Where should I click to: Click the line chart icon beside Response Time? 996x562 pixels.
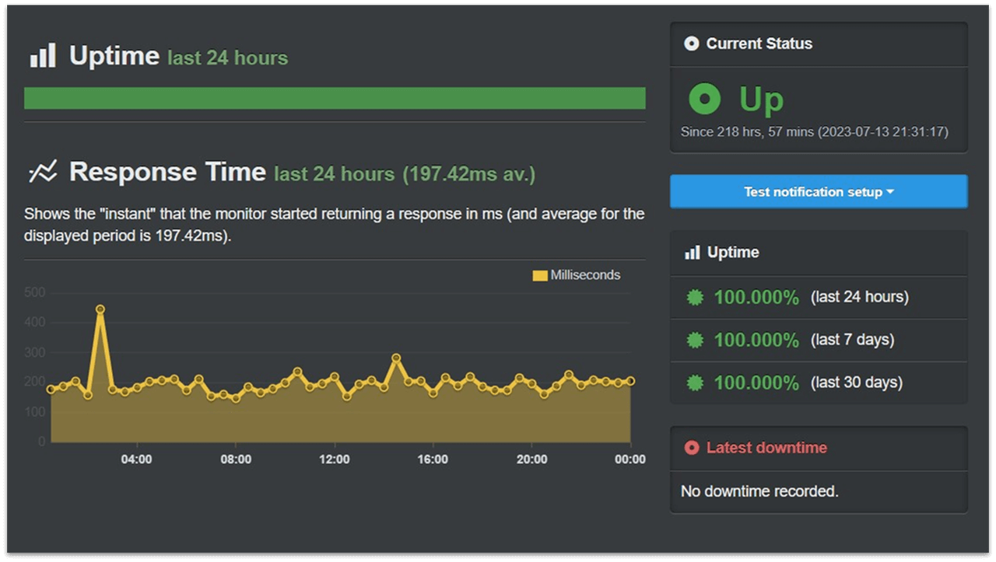pos(43,172)
